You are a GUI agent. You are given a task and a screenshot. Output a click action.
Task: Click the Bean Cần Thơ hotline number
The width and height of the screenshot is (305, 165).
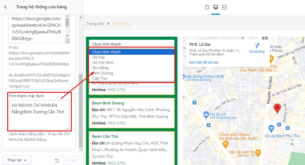(x=116, y=163)
